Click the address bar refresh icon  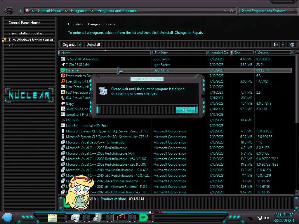tap(232, 11)
